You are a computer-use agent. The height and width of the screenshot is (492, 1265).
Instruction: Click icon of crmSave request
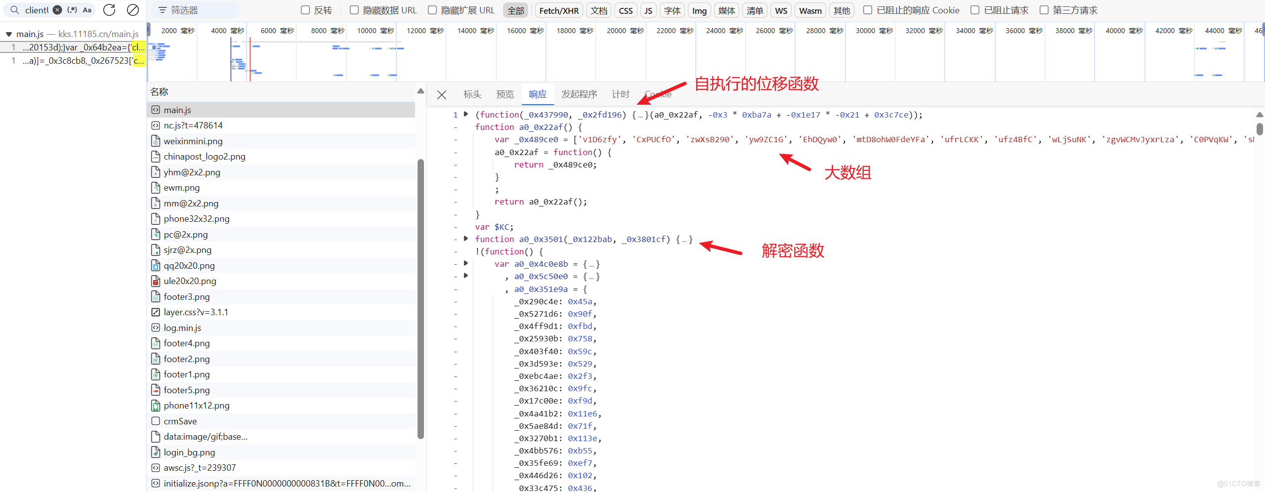[x=156, y=421]
